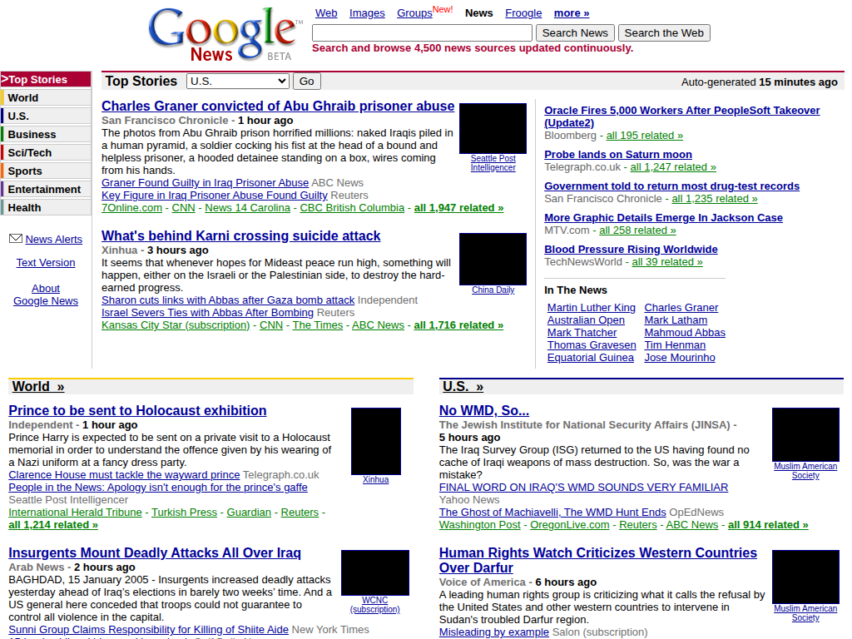852x639 pixels.
Task: Select Sci/Tech in the sidebar
Action: (46, 153)
